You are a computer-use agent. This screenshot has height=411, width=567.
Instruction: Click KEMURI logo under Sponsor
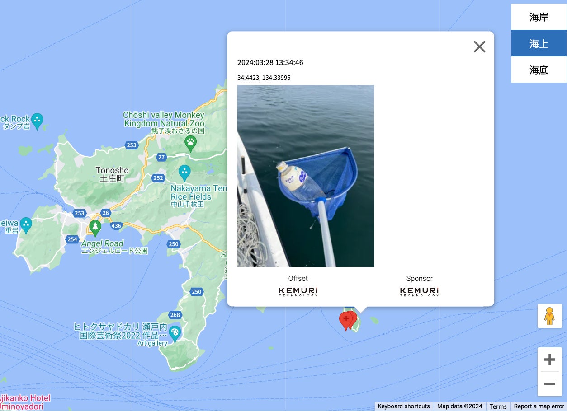pos(419,292)
